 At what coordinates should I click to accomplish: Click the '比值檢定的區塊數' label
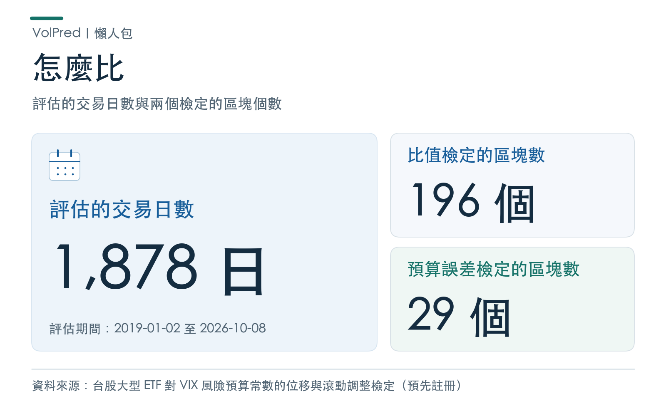click(476, 155)
